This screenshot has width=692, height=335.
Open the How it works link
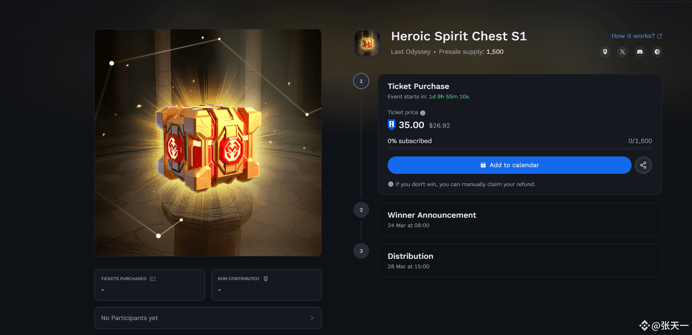[637, 36]
